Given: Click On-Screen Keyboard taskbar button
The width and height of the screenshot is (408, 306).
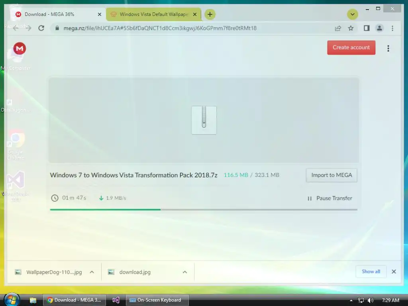Looking at the screenshot, I should pos(157,300).
